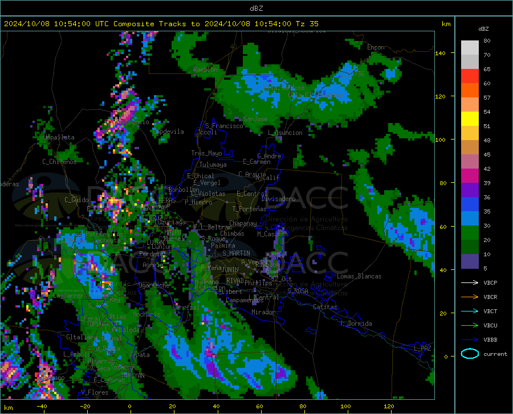Click the cyan VBCT arrow in legend
The height and width of the screenshot is (414, 513).
(470, 311)
